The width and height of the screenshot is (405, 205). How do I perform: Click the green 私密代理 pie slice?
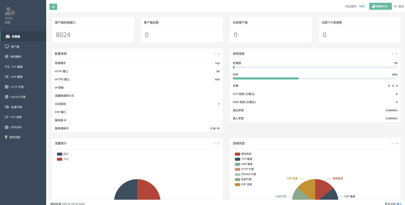pyautogui.click(x=299, y=195)
